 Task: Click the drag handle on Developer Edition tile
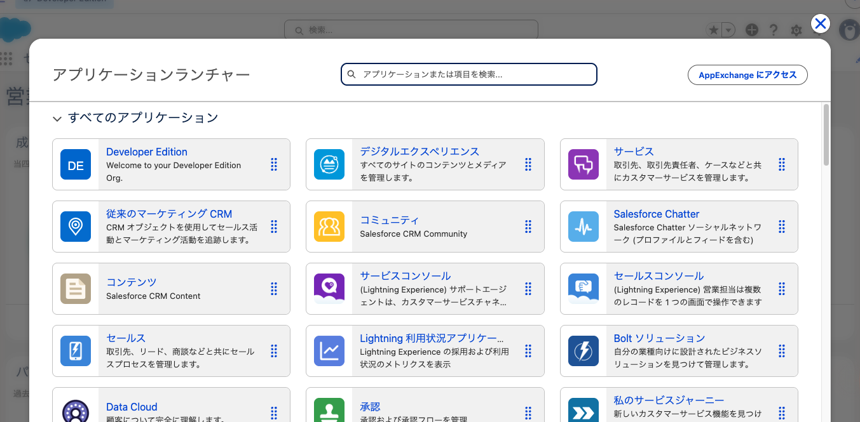coord(274,164)
